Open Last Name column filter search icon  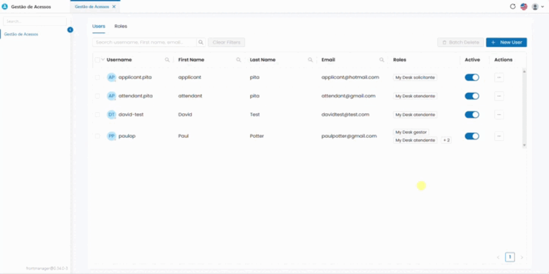[310, 60]
